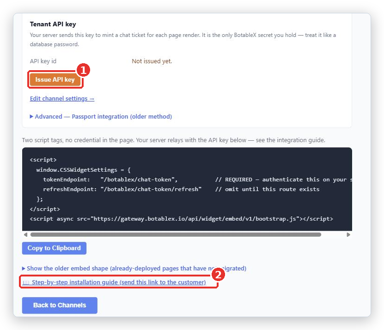The height and width of the screenshot is (330, 384).
Task: Expand Advanced Passport integration section
Action: coord(101,116)
